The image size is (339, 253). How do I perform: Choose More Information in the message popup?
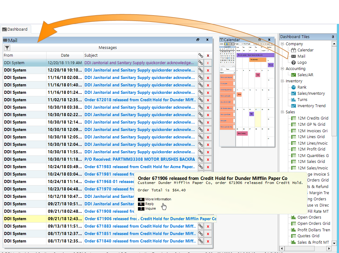click(x=158, y=199)
